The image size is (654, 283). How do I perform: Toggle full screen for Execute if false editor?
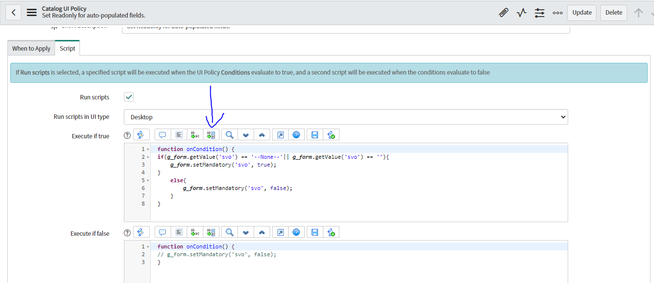[x=280, y=232]
